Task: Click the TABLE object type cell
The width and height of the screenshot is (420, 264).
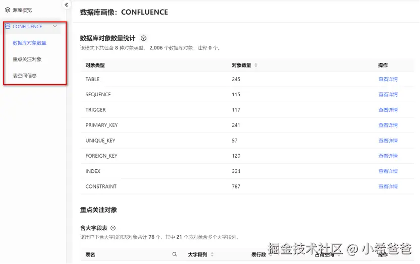Action: pyautogui.click(x=92, y=79)
